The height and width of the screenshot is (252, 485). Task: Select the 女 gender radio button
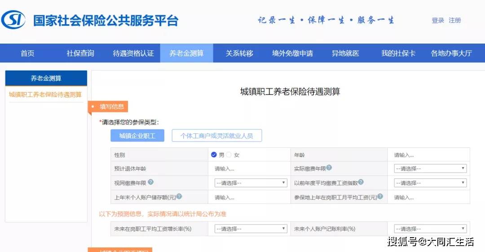click(229, 155)
